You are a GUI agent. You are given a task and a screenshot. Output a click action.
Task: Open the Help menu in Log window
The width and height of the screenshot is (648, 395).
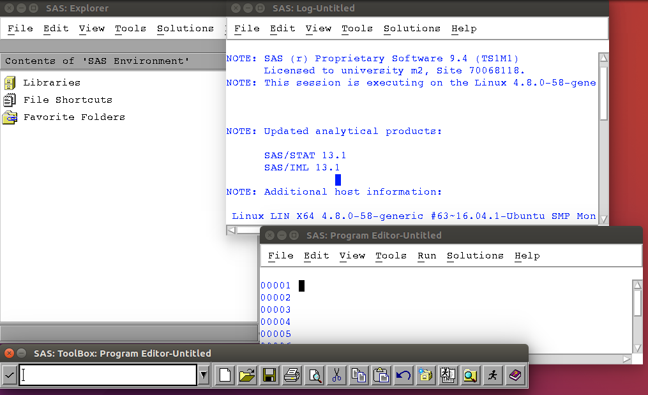(x=463, y=29)
